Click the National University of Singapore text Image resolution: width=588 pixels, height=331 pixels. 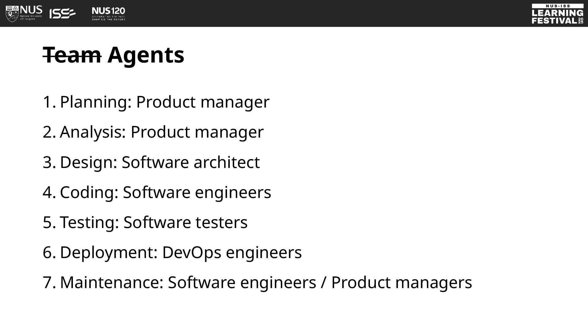31,17
